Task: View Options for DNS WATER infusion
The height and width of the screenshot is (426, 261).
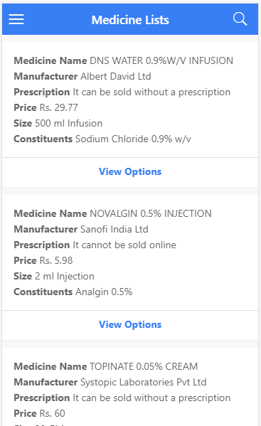Action: click(130, 171)
